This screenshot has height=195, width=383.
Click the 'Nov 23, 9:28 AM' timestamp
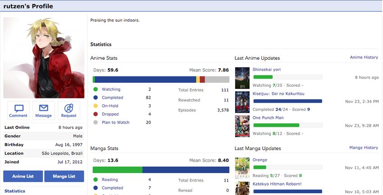tap(362, 126)
